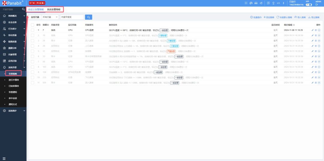Sort by the 最近编辑 column arrows
This screenshot has width=324, height=161.
294,25
